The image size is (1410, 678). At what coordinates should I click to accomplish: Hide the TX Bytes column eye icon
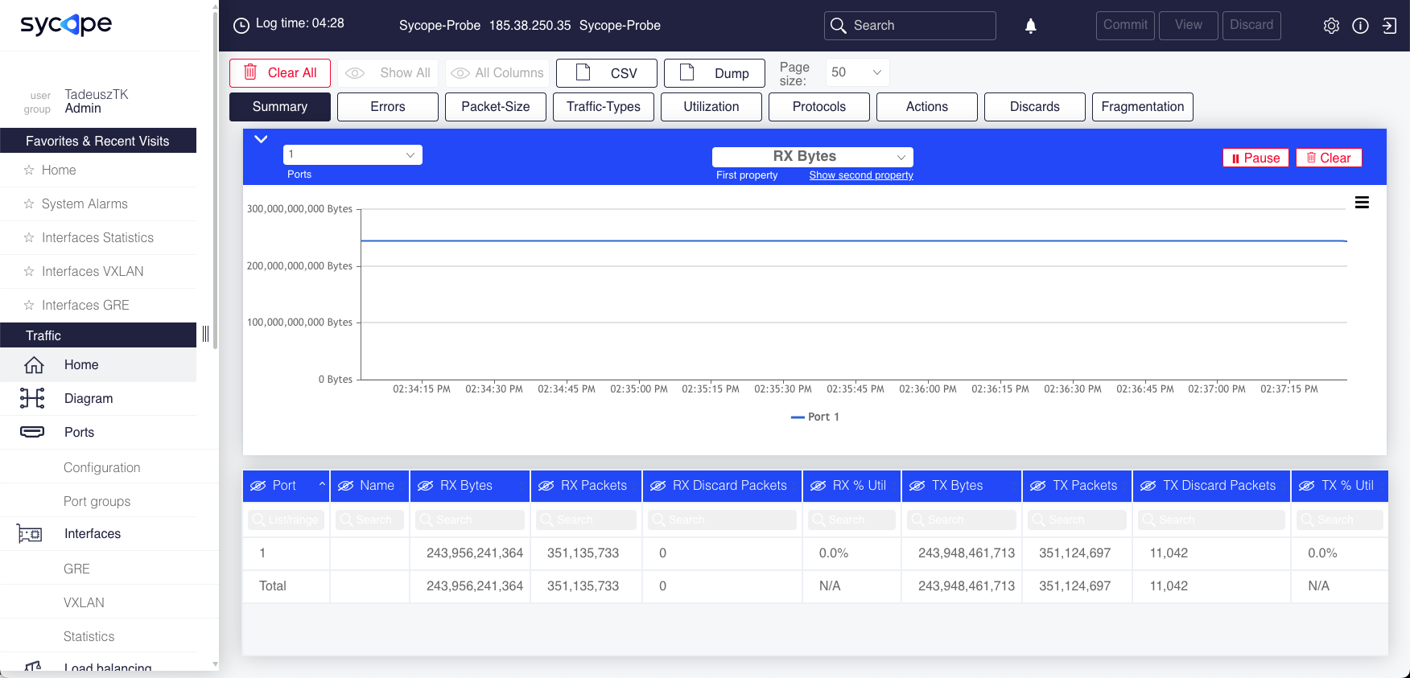pos(917,486)
